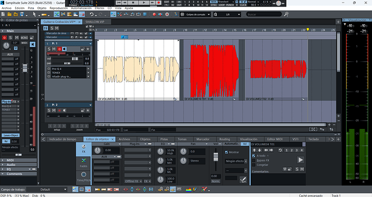Click the play button in object editor
This screenshot has width=372, height=197.
tap(300, 160)
